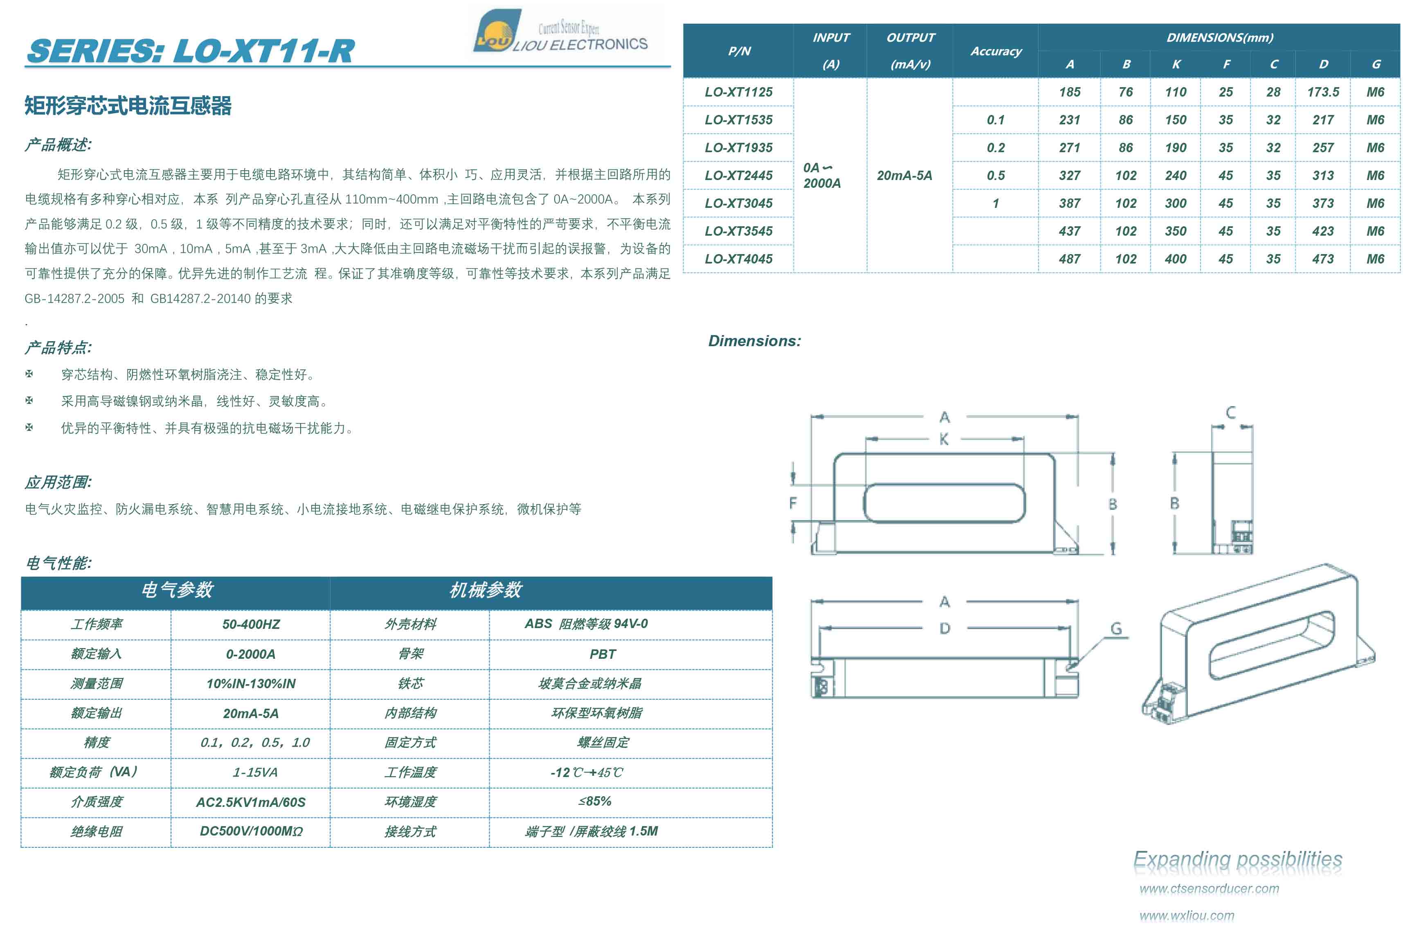Click the ≤85% humidity value
Viewport: 1403px width, 928px height.
(594, 801)
